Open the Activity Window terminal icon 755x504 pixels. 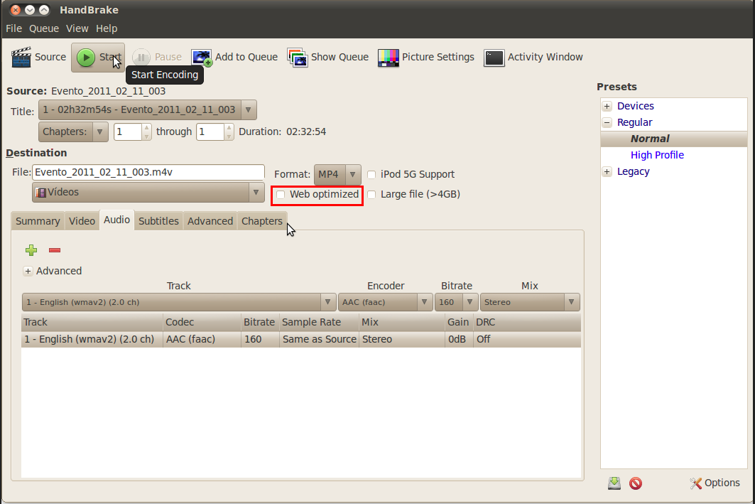point(494,58)
